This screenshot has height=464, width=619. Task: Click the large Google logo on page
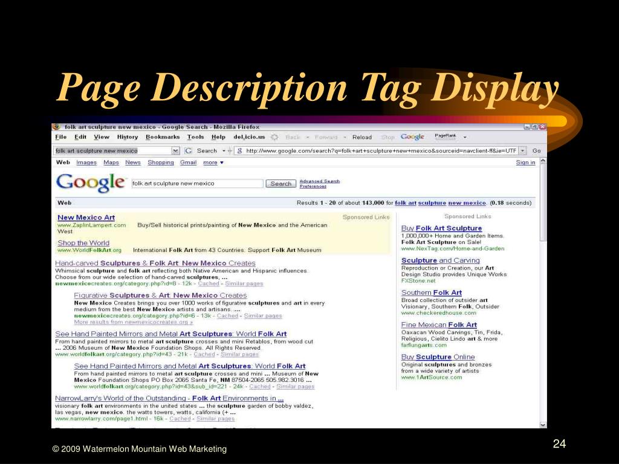click(91, 182)
